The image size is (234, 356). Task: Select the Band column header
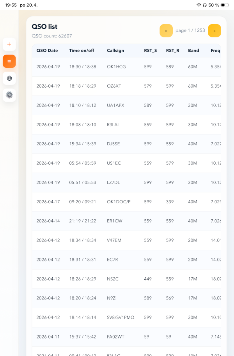pyautogui.click(x=193, y=51)
